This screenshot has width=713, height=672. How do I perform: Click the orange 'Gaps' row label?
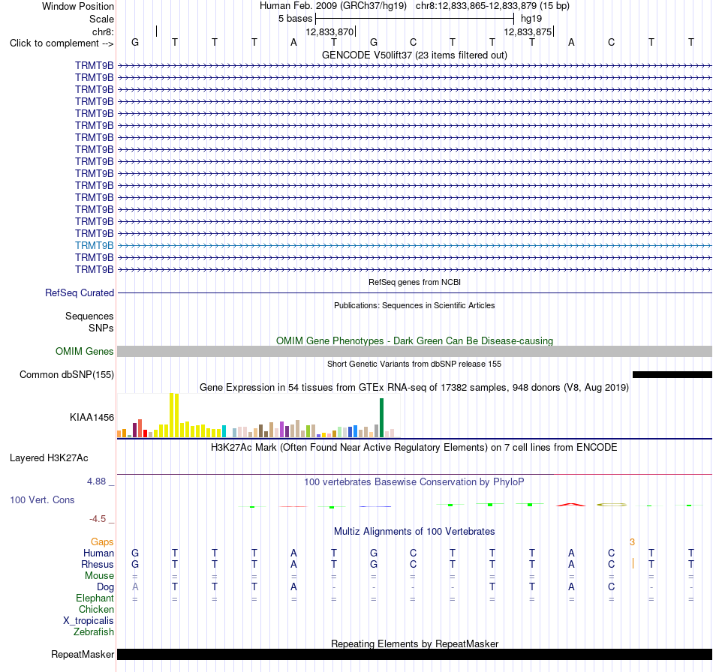click(x=102, y=541)
